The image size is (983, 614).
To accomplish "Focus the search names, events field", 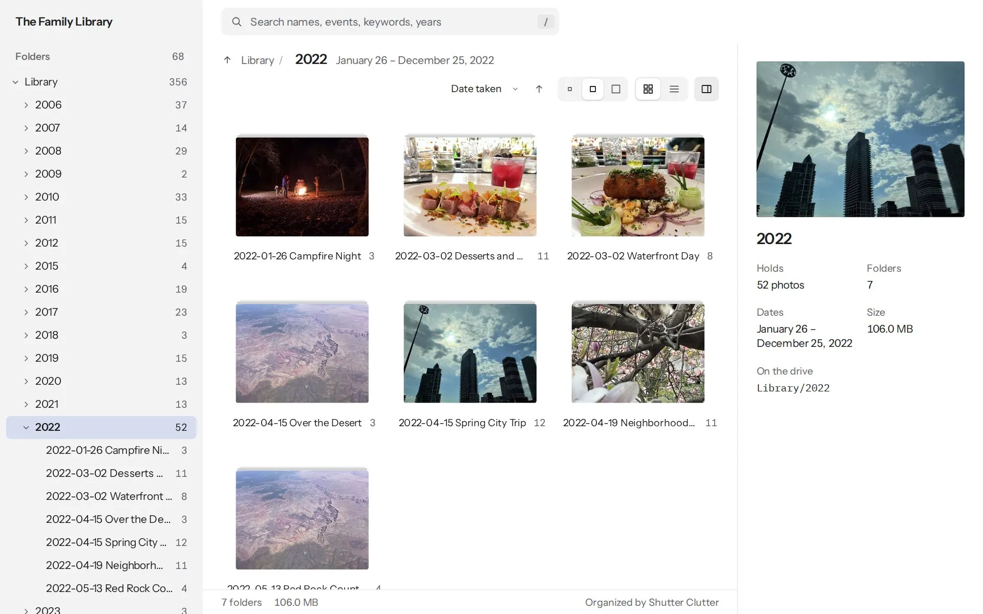I will [x=390, y=22].
